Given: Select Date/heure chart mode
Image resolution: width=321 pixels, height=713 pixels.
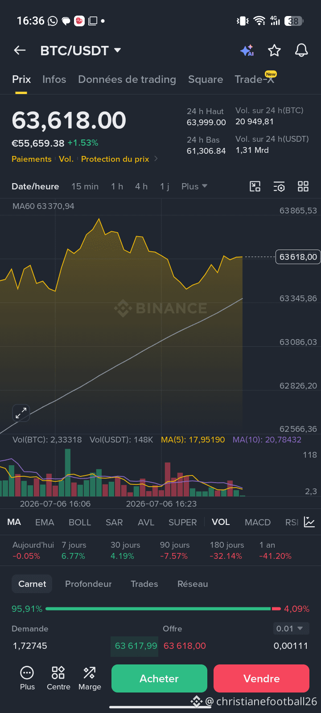Looking at the screenshot, I should (35, 186).
